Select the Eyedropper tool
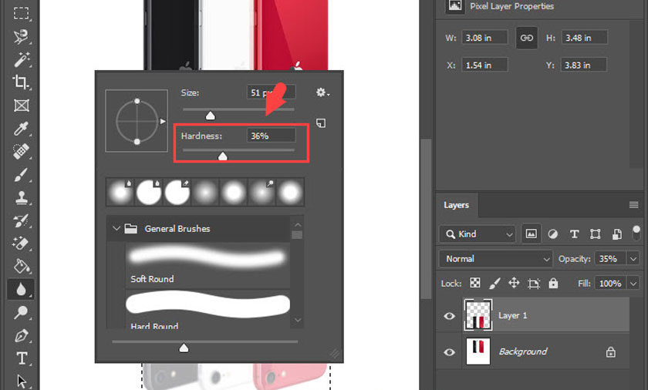 point(22,128)
